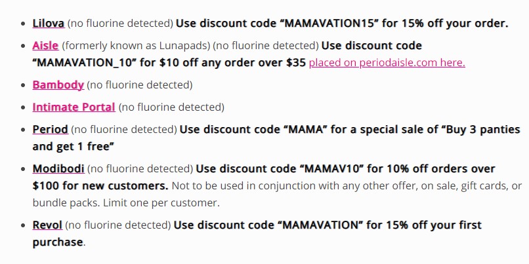This screenshot has width=529, height=264.
Task: Click the MAMAVATION_10 discount code text
Action: [x=85, y=63]
